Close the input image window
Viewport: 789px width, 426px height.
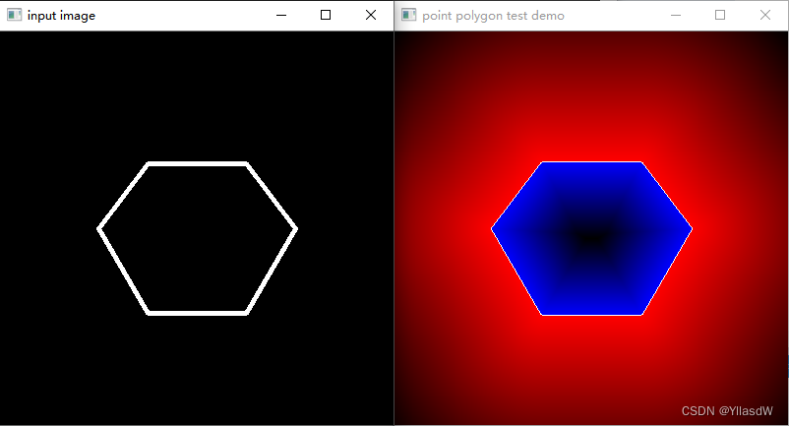click(x=370, y=15)
